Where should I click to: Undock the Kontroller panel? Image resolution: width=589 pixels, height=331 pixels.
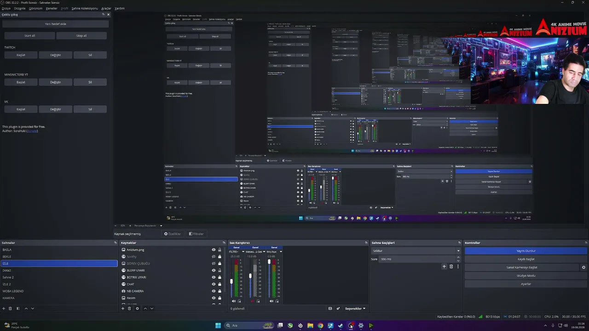[x=586, y=243]
